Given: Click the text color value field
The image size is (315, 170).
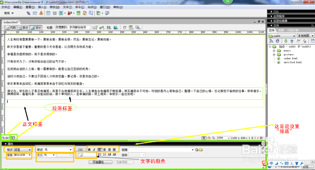Looking at the screenshot, I should pyautogui.click(x=89, y=155).
